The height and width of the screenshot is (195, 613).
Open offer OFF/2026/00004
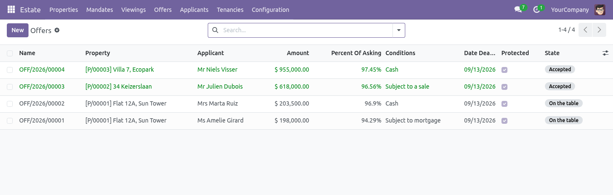click(42, 70)
